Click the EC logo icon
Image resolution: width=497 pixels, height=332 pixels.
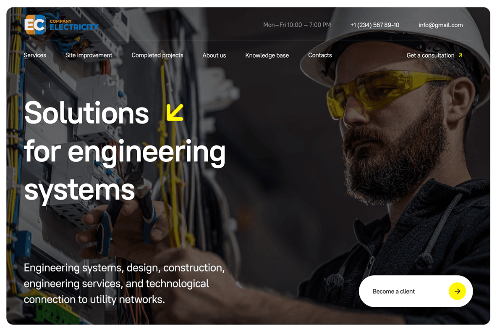point(35,24)
